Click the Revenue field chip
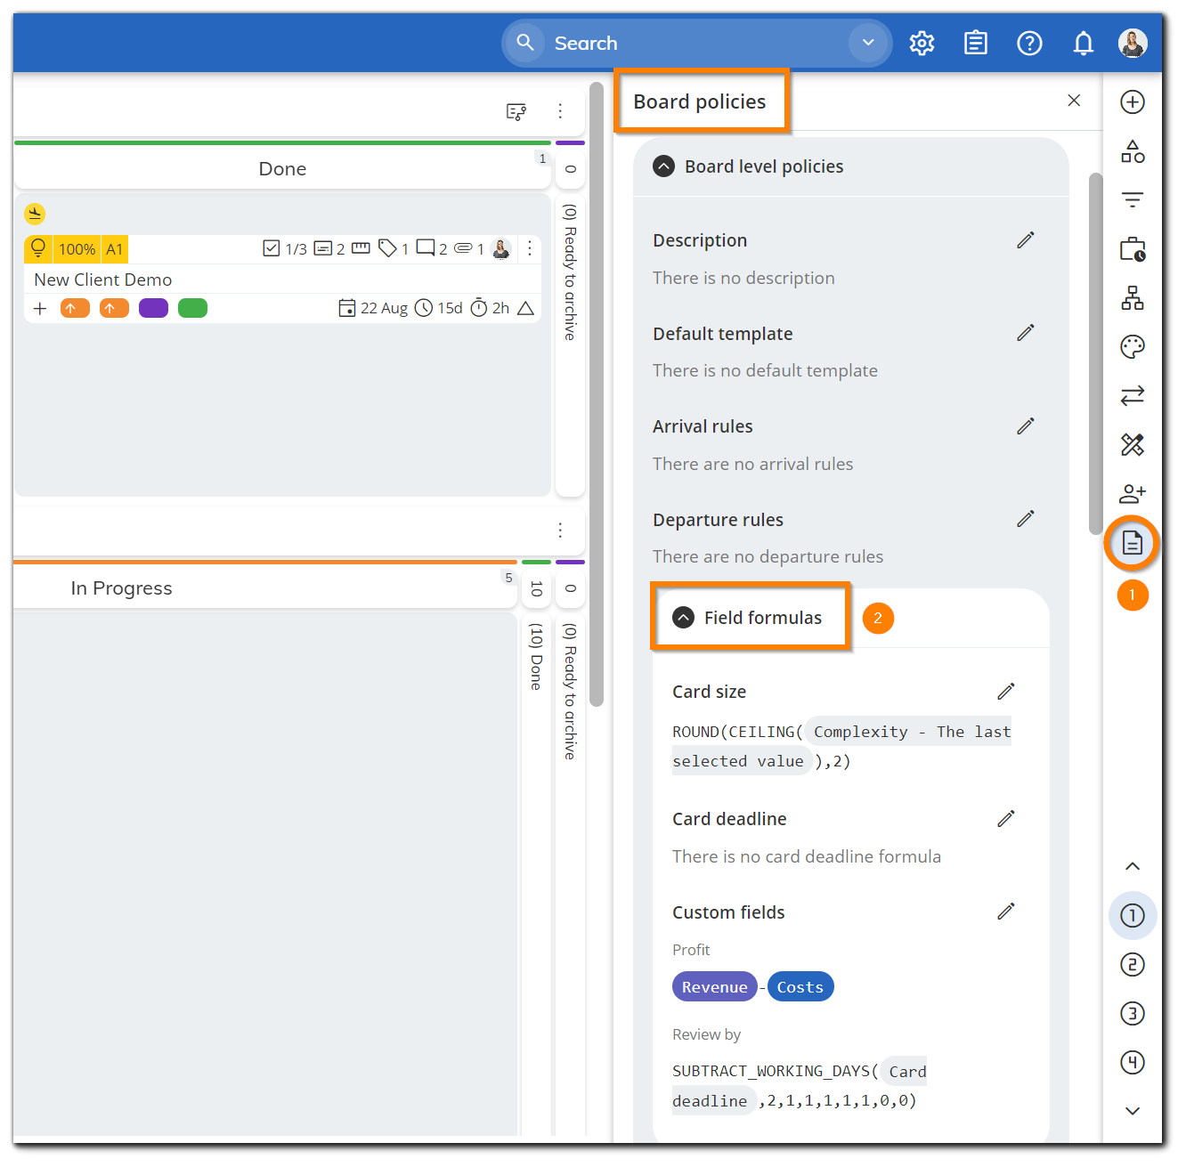 tap(714, 986)
